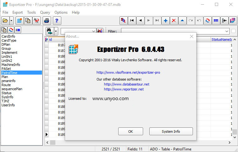
Task: Click the fit column width icon
Action: [224, 21]
